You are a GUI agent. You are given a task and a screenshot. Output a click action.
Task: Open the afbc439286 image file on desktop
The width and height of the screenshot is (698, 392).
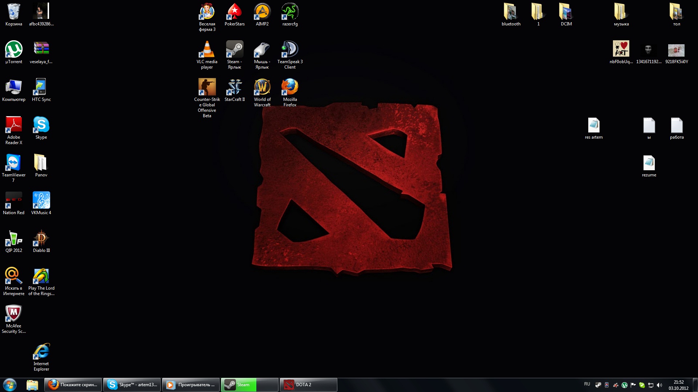click(41, 15)
